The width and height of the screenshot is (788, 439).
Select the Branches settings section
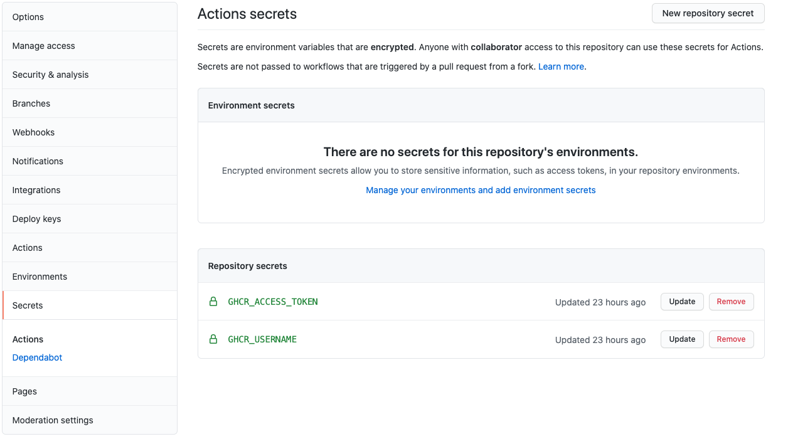[x=31, y=103]
